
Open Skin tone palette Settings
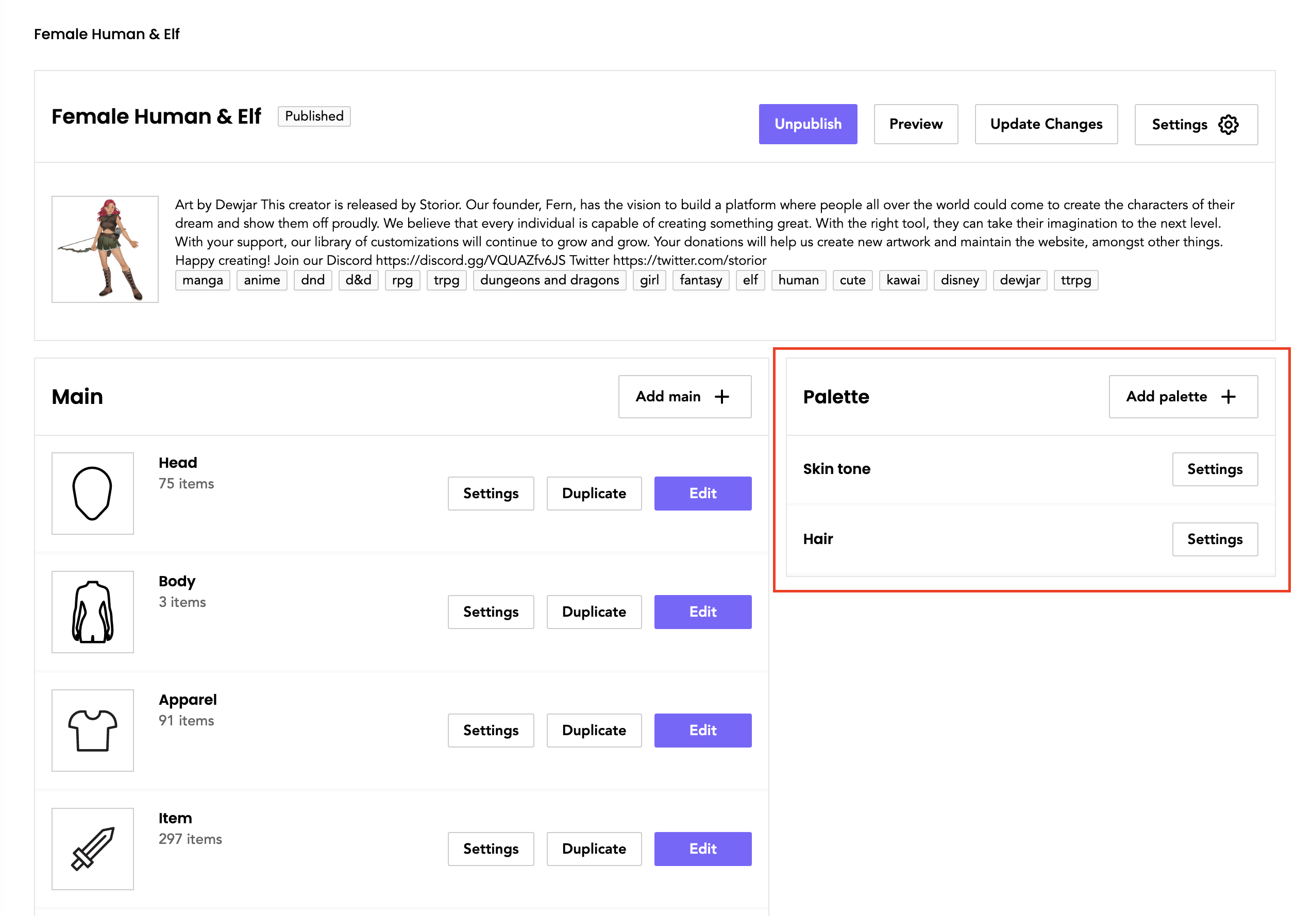1214,469
